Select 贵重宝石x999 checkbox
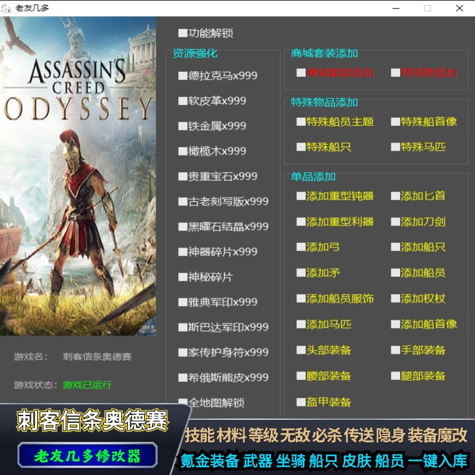Viewport: 475px width, 475px height. [x=183, y=176]
